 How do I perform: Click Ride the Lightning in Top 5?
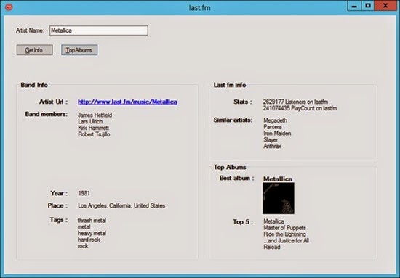click(284, 234)
